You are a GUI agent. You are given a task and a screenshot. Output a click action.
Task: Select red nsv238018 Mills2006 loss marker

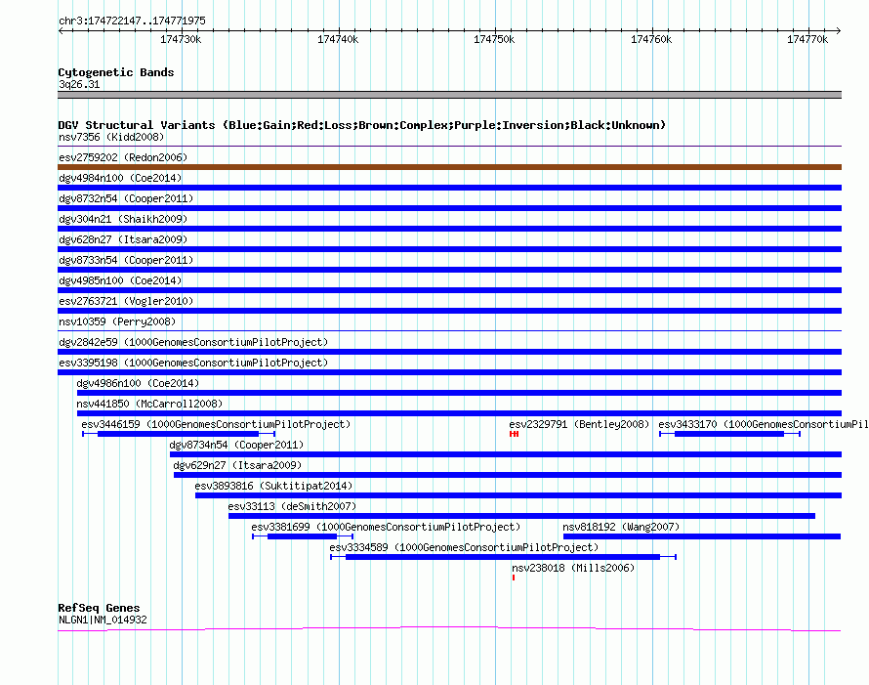[x=514, y=578]
